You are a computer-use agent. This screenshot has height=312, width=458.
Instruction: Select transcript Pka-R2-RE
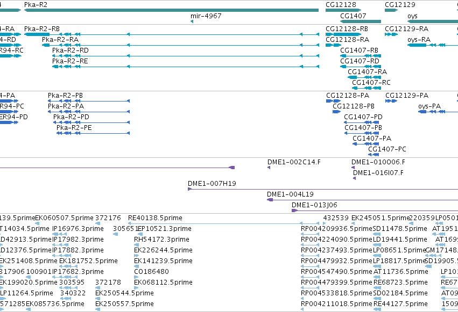pos(186,67)
